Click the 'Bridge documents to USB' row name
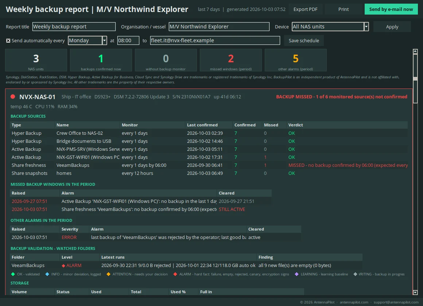The image size is (423, 306). pos(84,141)
